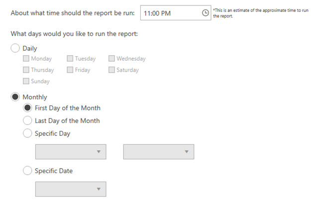This screenshot has height=209, width=320.
Task: Check the Wednesday checkbox
Action: pyautogui.click(x=111, y=58)
